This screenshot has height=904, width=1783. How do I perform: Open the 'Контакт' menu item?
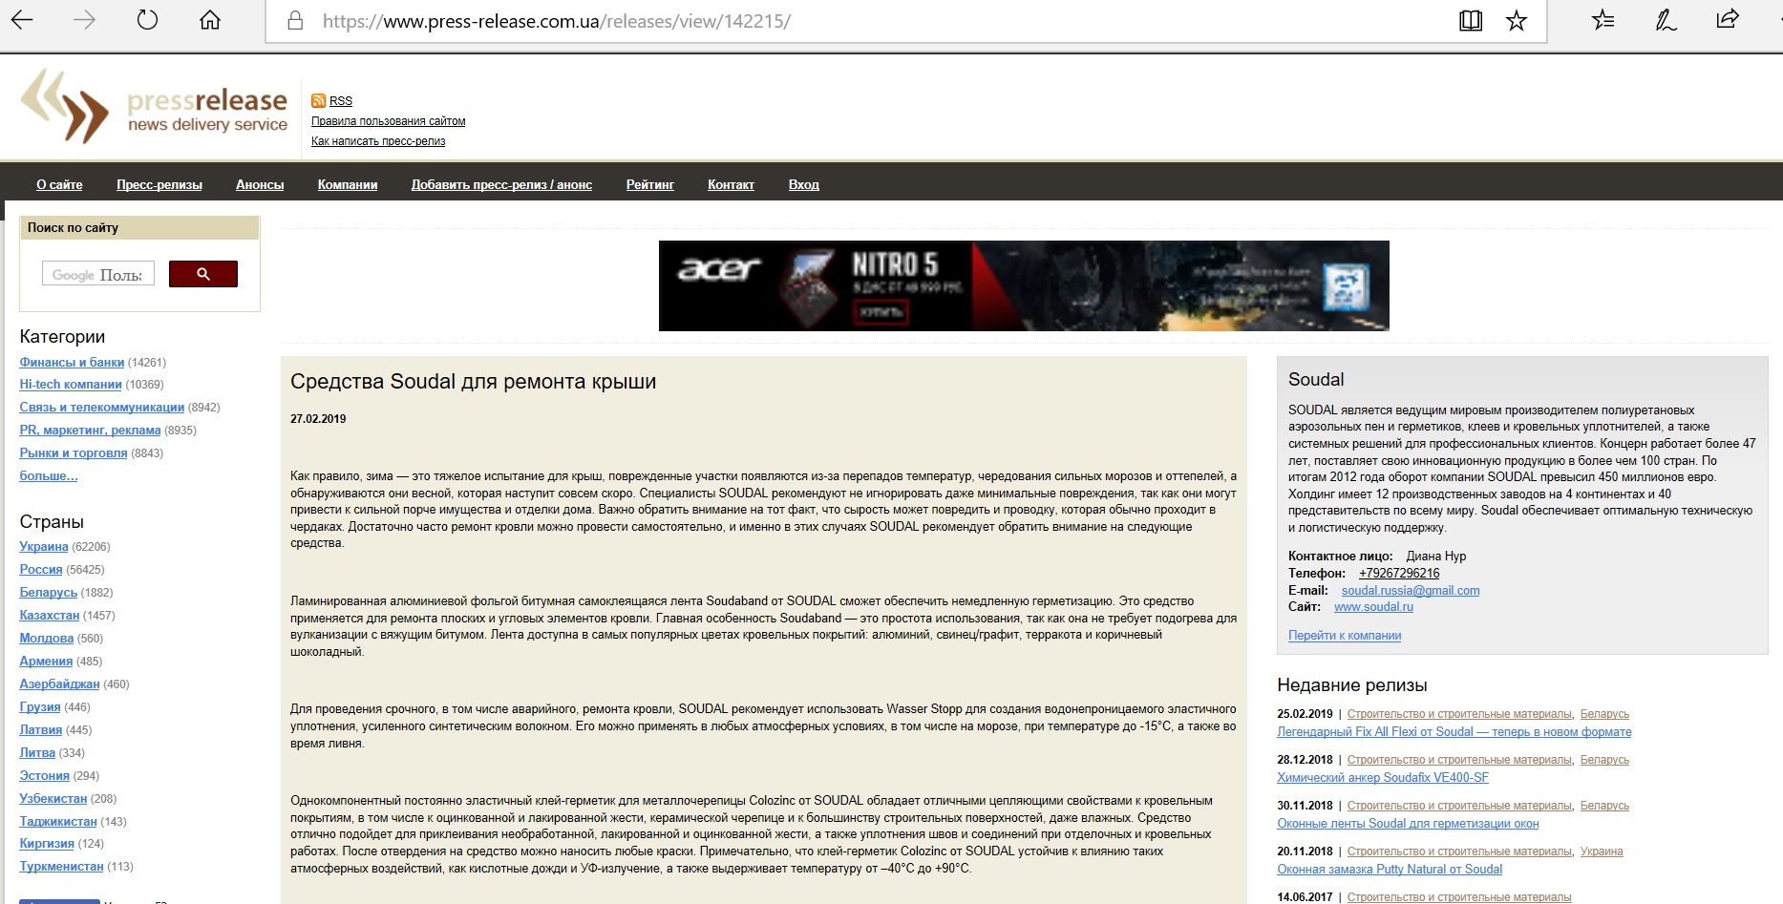coord(731,184)
